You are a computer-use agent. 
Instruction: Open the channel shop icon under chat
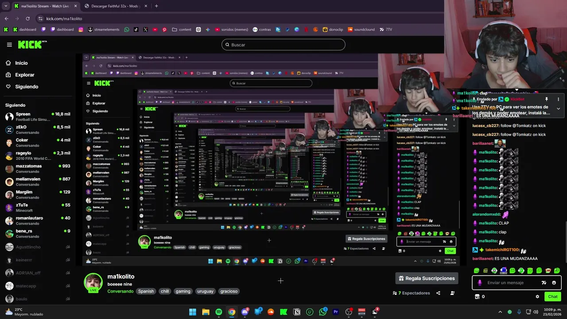coord(477,296)
